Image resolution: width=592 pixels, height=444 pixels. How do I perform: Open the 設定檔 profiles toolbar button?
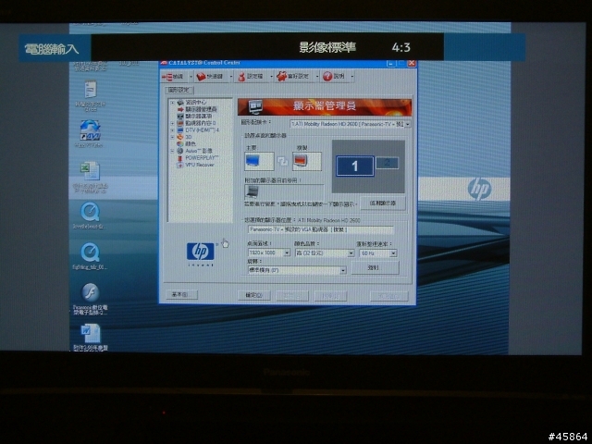[250, 77]
